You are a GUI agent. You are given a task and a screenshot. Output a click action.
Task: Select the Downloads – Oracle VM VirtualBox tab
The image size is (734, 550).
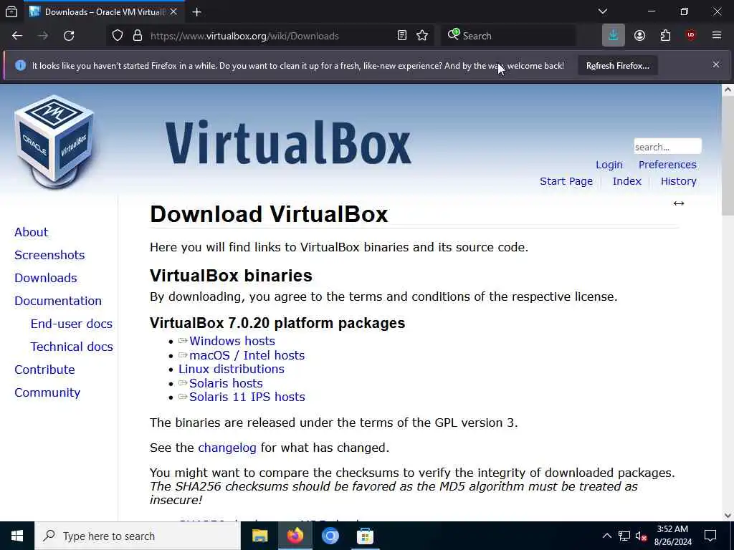point(103,12)
